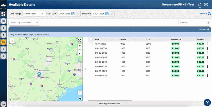The height and width of the screenshot is (107, 212).
Task: Click the 0200 end time cell
Action: point(148,44)
